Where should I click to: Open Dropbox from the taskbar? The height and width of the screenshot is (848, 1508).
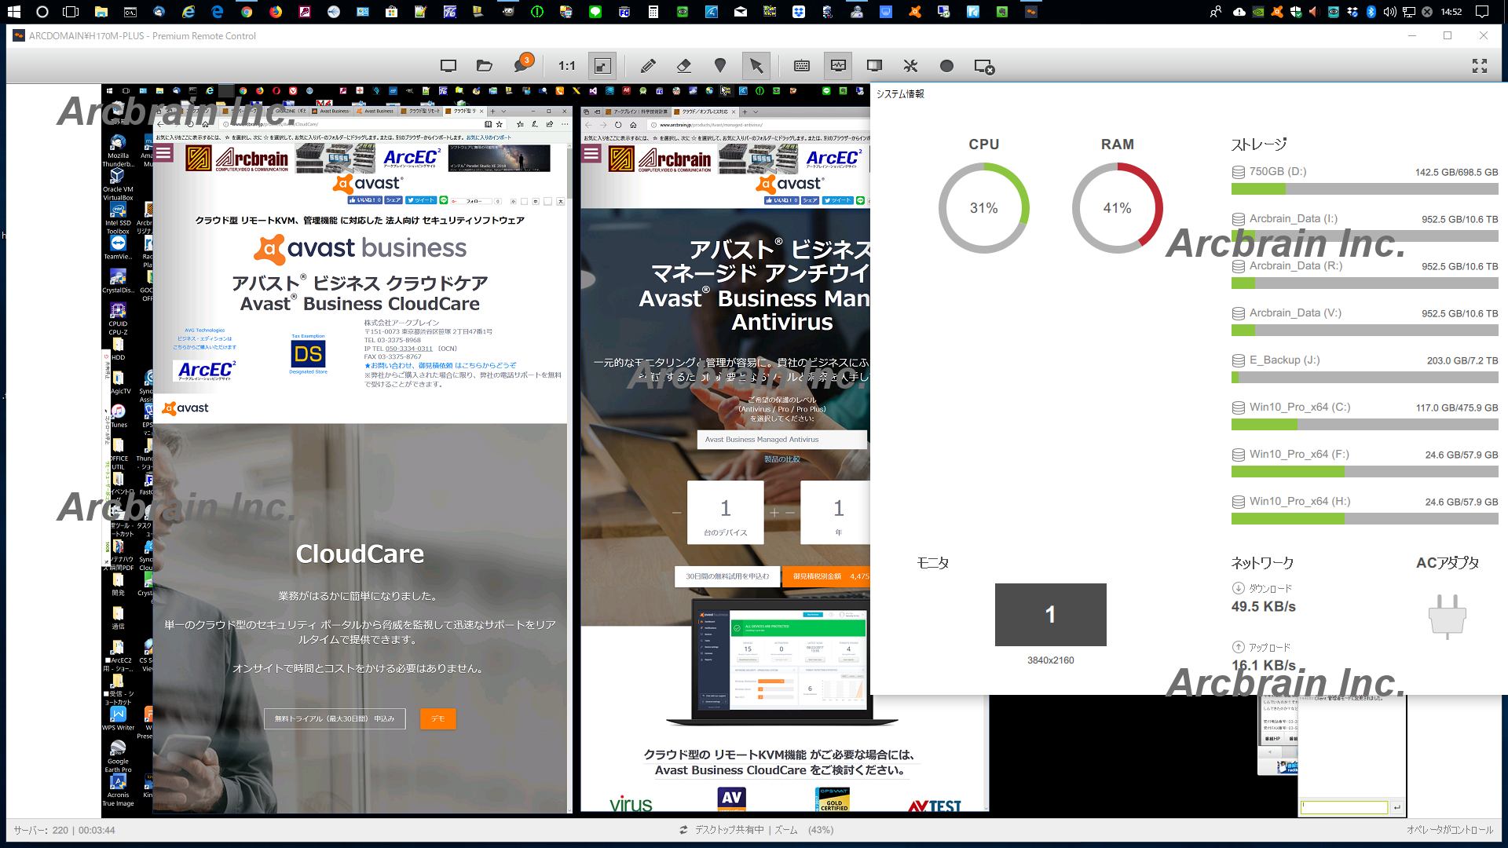tap(799, 12)
